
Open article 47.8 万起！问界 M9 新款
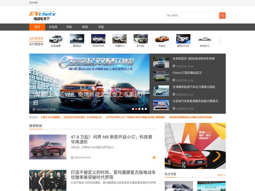tap(112, 139)
